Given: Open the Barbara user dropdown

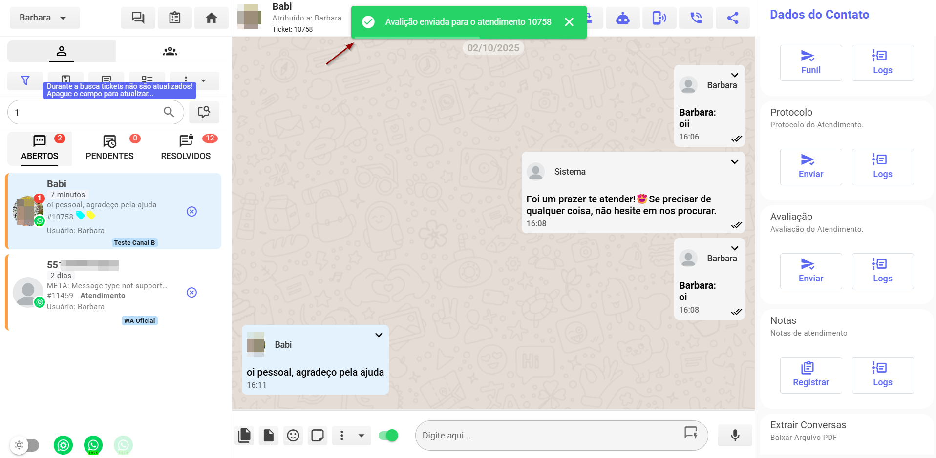Looking at the screenshot, I should coord(44,18).
